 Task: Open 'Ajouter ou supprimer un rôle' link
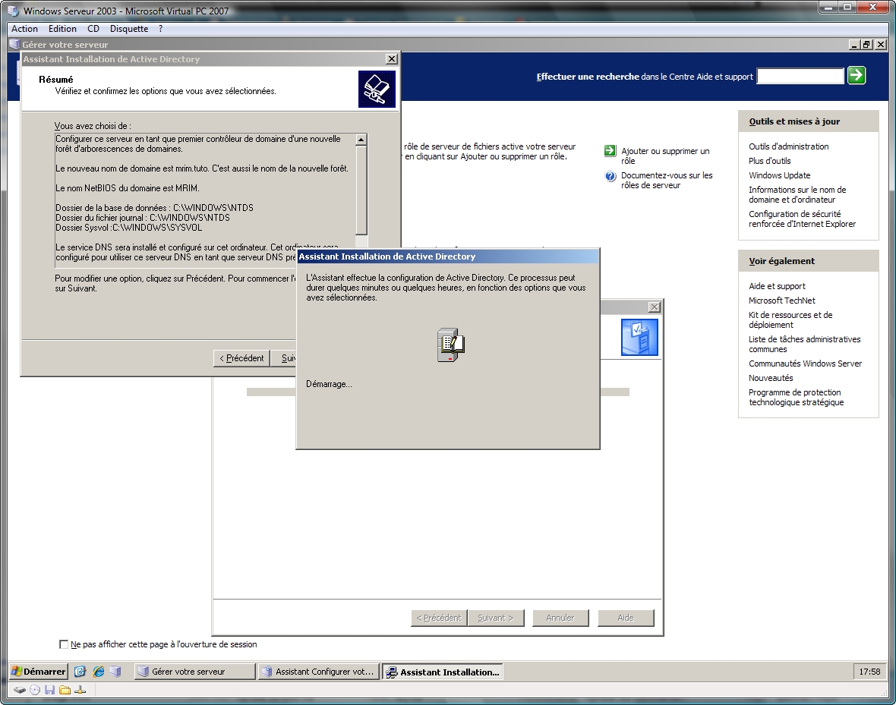(665, 156)
